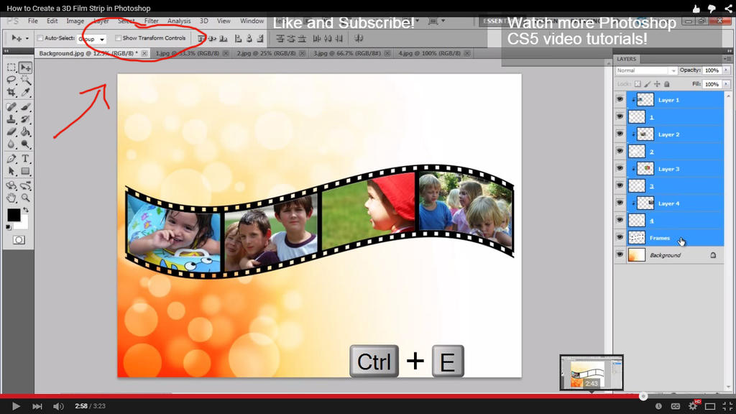The height and width of the screenshot is (414, 736).
Task: Pick the Eyedropper tool
Action: click(x=26, y=93)
